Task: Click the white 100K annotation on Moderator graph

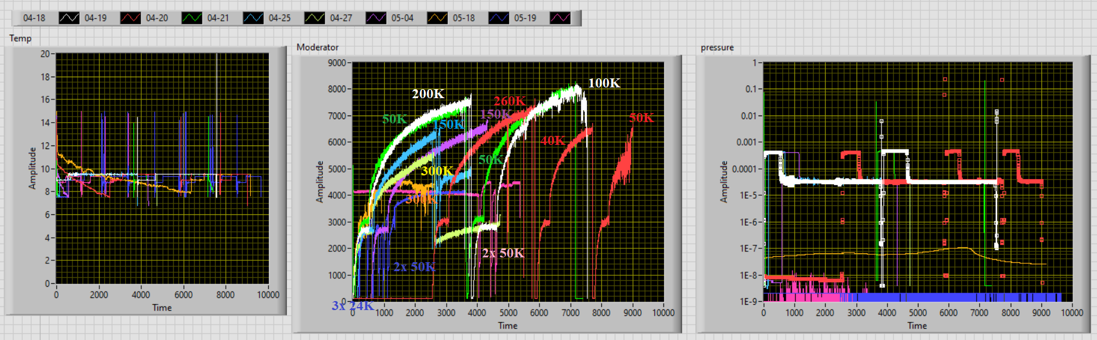Action: [x=604, y=83]
